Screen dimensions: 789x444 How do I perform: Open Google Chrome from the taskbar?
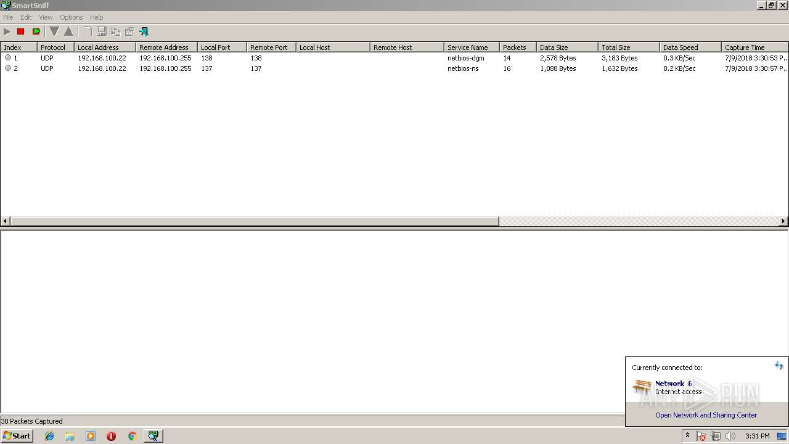[x=132, y=436]
